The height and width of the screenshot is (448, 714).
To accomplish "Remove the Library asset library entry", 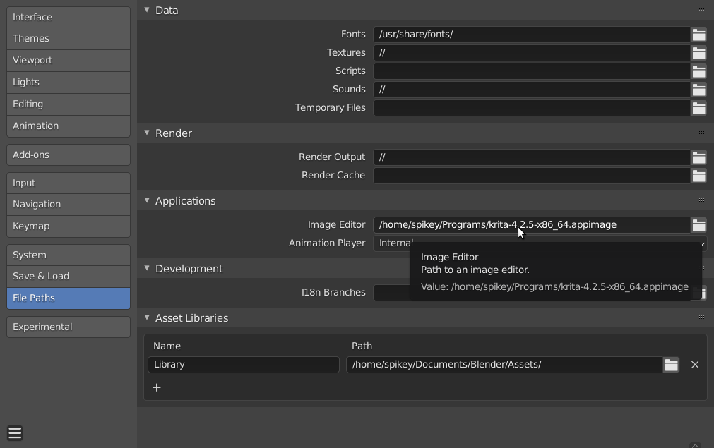I will (x=694, y=365).
